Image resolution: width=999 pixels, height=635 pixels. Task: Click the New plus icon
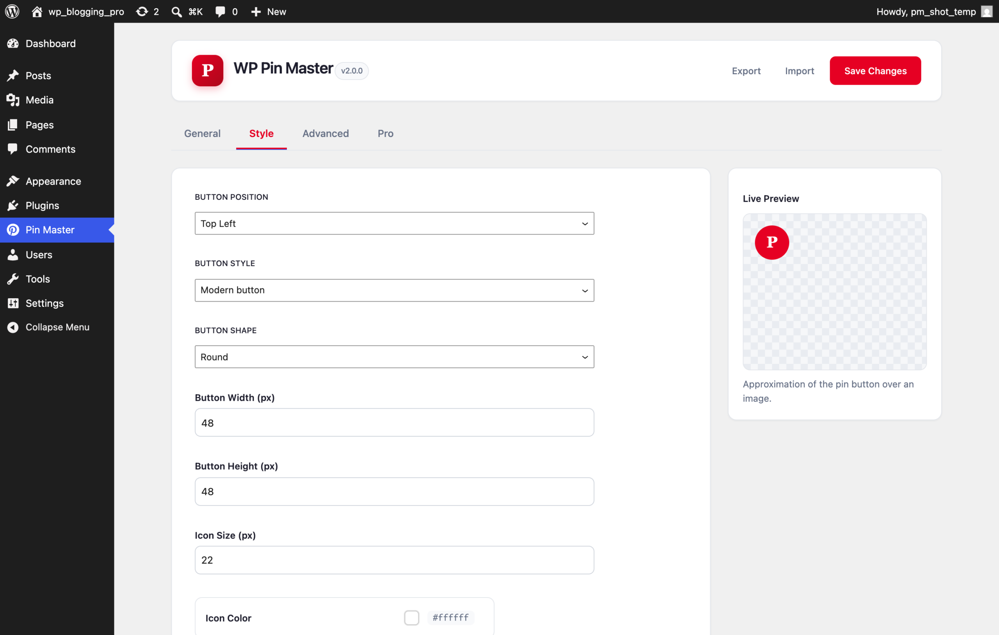click(256, 11)
